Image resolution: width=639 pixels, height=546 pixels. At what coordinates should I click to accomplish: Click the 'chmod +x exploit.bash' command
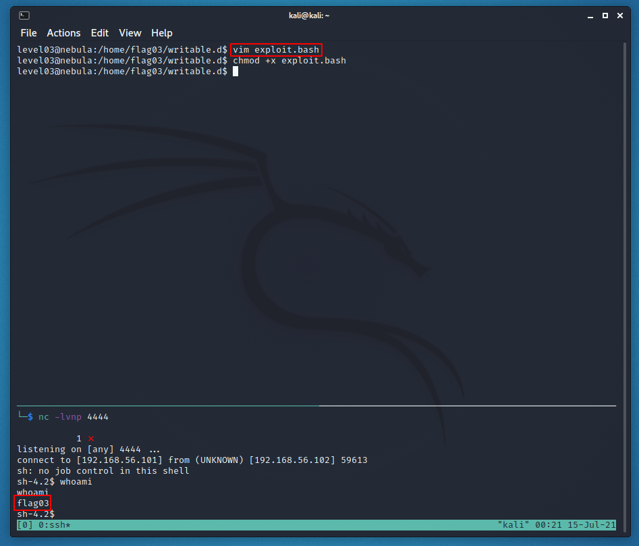289,61
